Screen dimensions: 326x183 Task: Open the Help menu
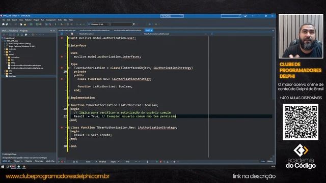(71, 20)
